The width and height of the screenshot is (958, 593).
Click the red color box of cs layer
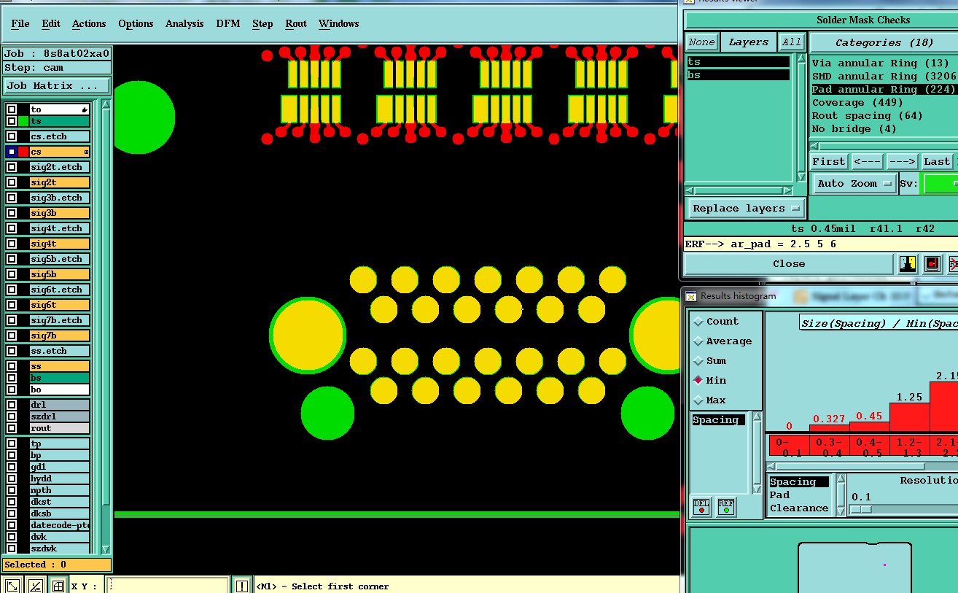(23, 152)
